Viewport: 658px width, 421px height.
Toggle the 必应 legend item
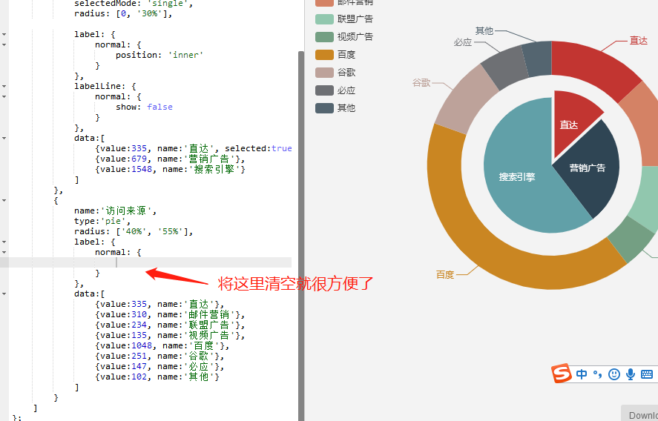[x=335, y=90]
